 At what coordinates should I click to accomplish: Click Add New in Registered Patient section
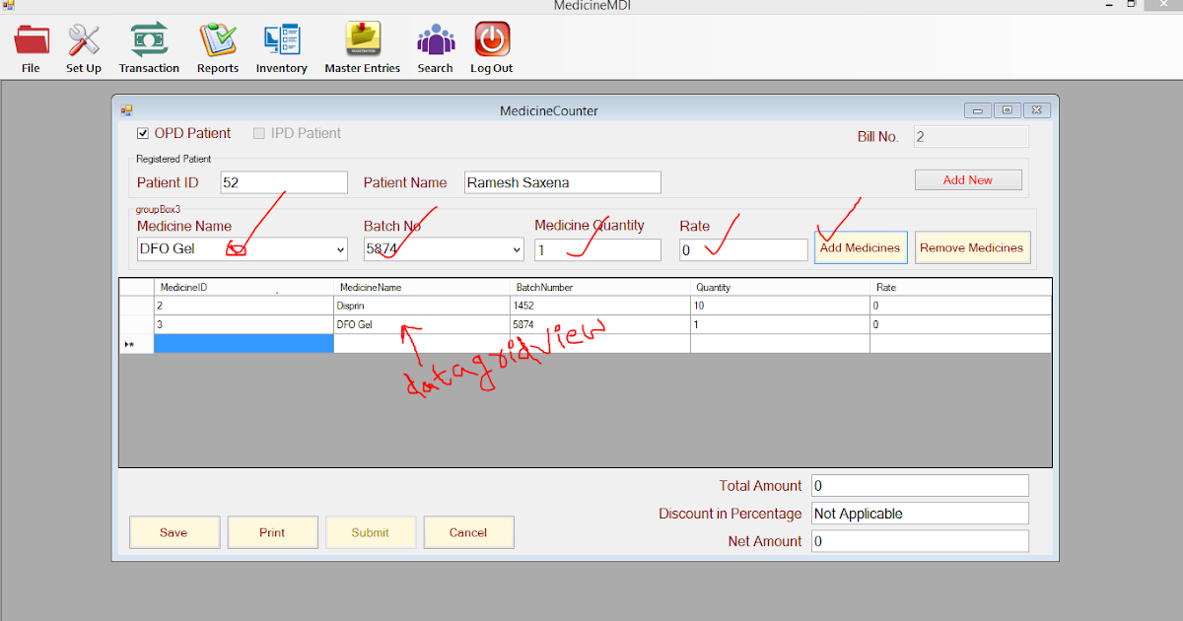pos(967,179)
